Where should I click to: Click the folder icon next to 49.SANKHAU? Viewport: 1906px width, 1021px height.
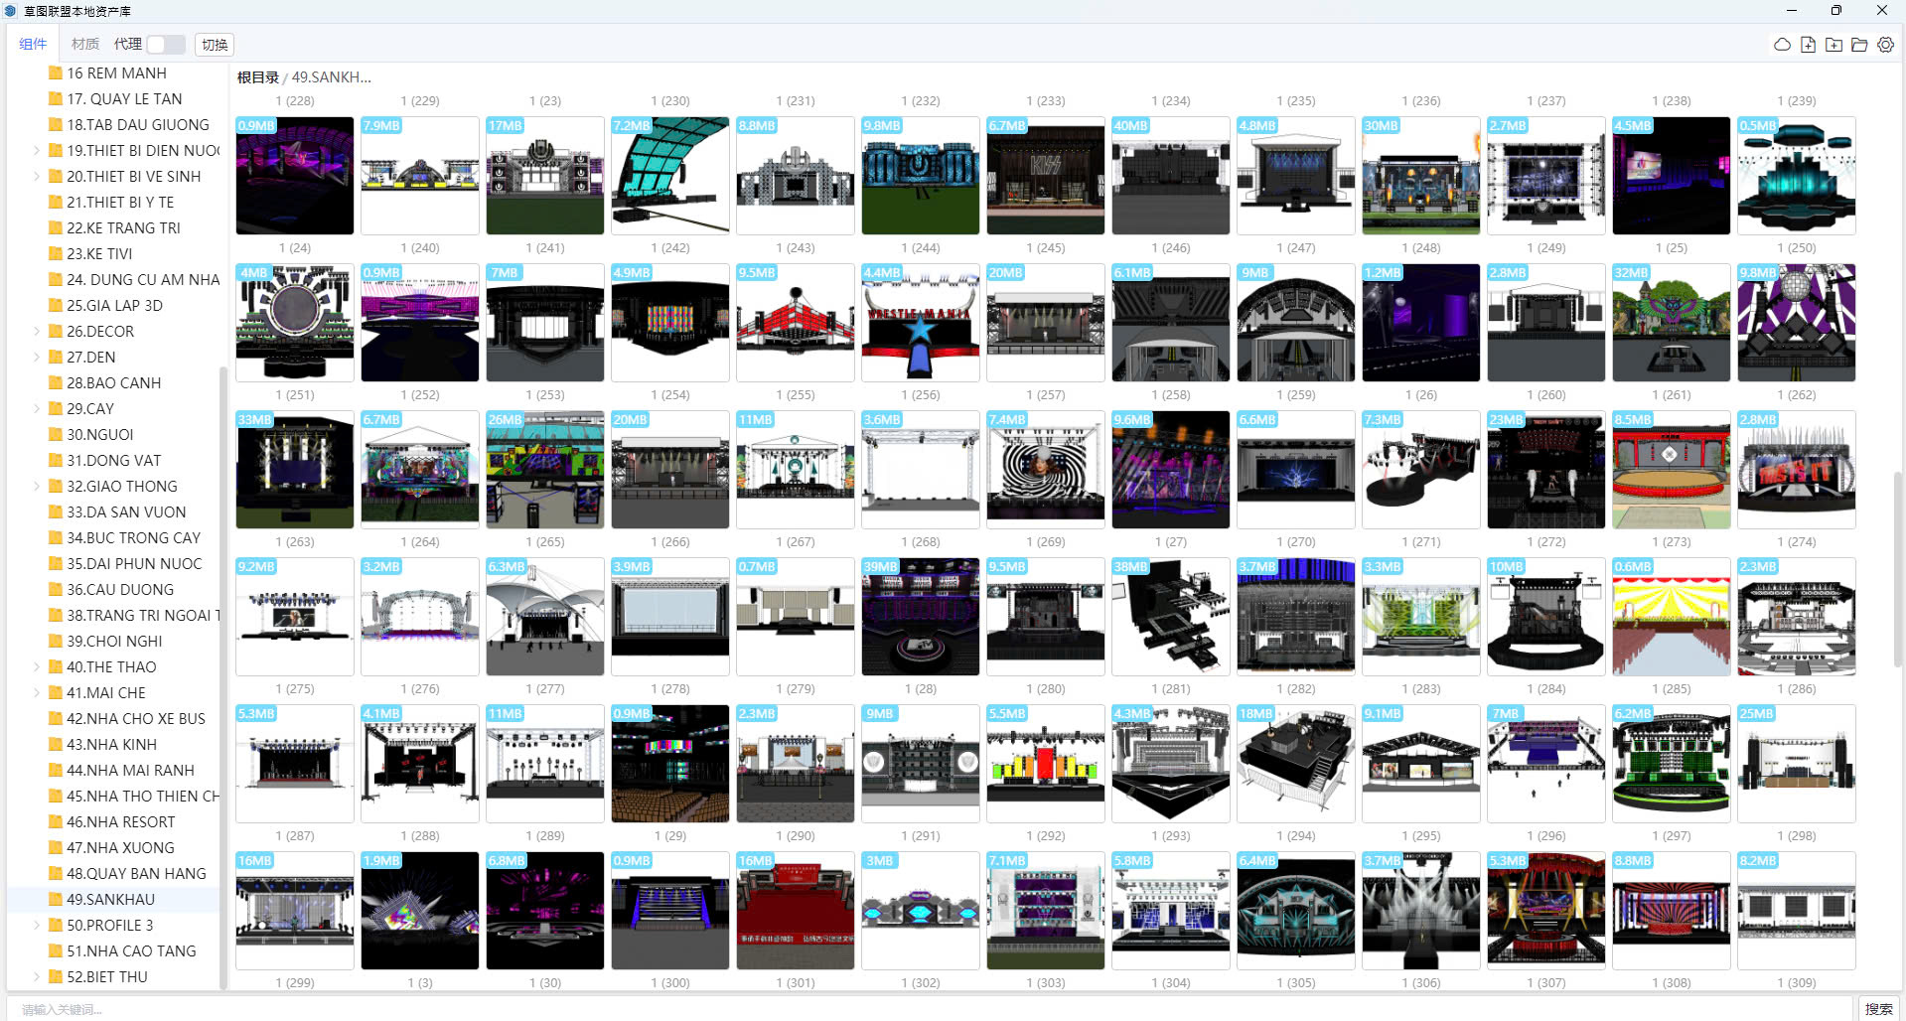coord(56,900)
